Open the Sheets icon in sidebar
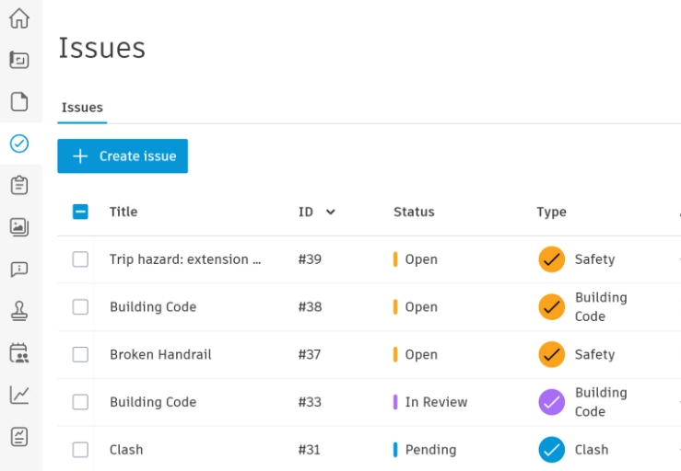 click(19, 60)
